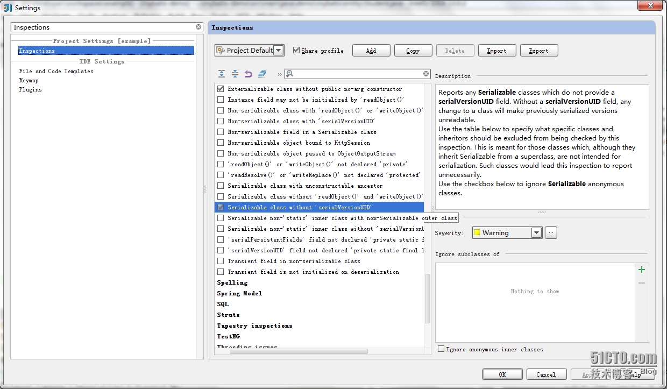Click the green plus to add ignored subclass
This screenshot has height=389, width=667.
click(x=641, y=270)
